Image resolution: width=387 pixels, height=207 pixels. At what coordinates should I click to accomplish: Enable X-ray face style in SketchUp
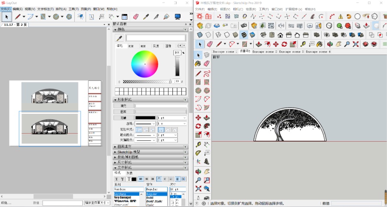[200, 35]
